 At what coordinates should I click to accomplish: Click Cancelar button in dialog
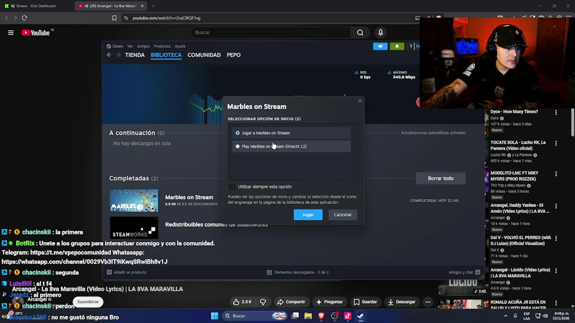343,214
